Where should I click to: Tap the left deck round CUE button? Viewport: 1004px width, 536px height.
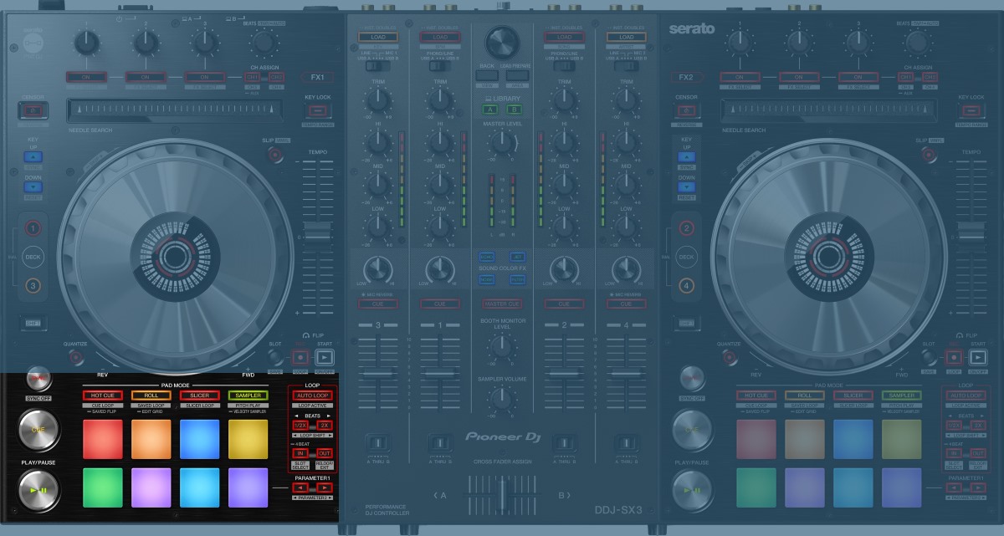click(38, 429)
